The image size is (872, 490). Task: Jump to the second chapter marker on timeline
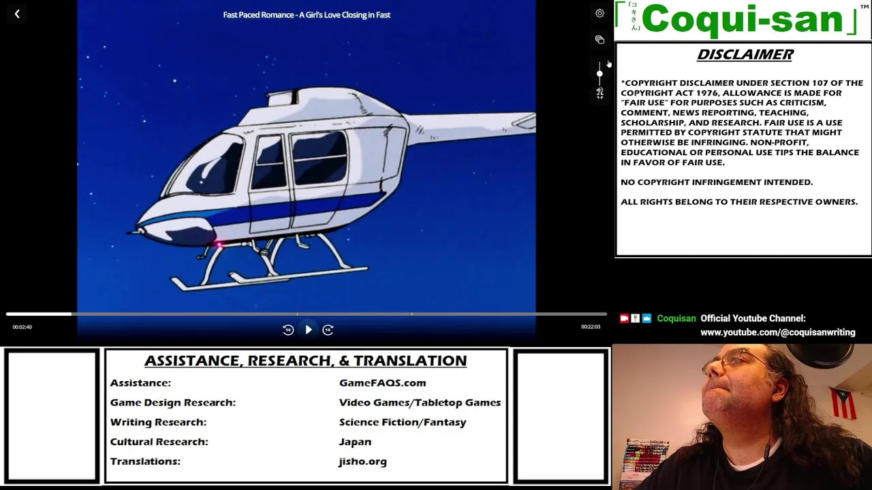point(411,314)
